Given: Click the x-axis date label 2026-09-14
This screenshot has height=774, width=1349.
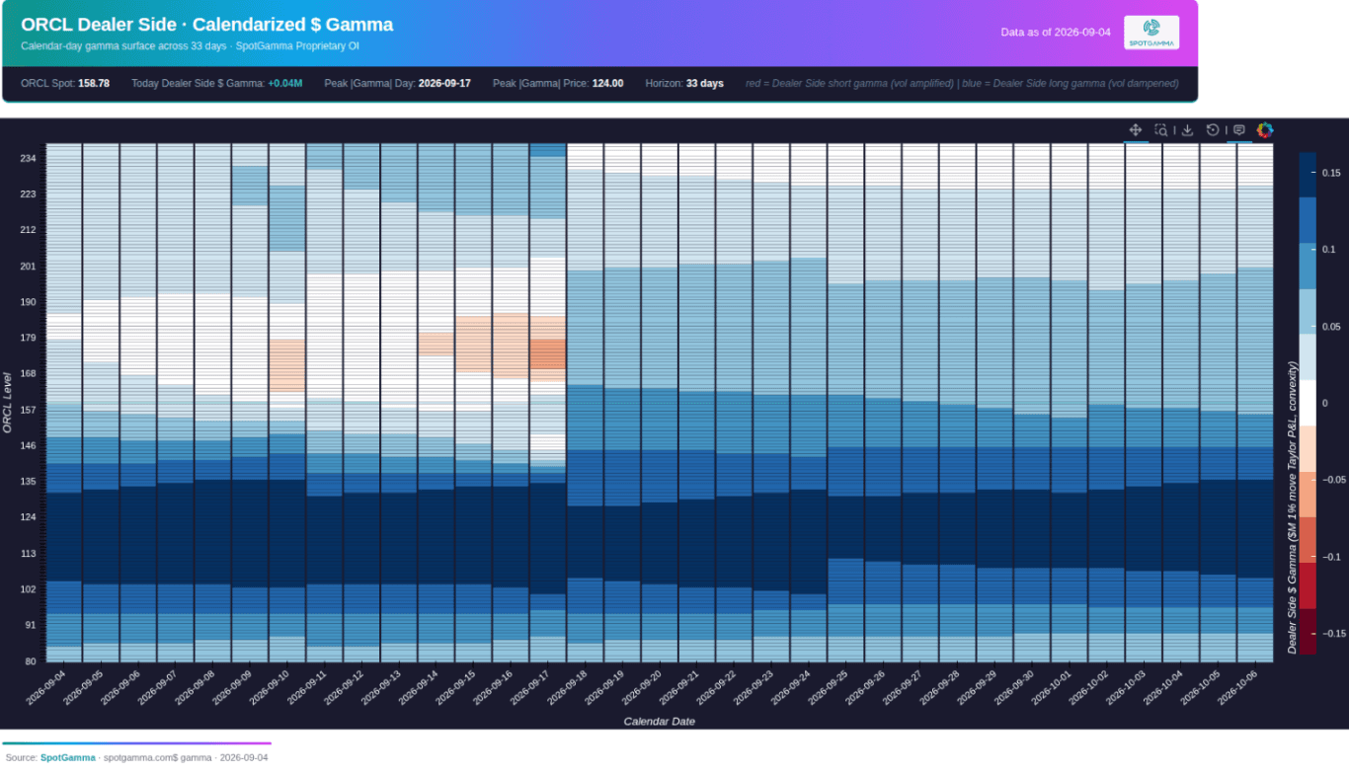Looking at the screenshot, I should pos(419,686).
